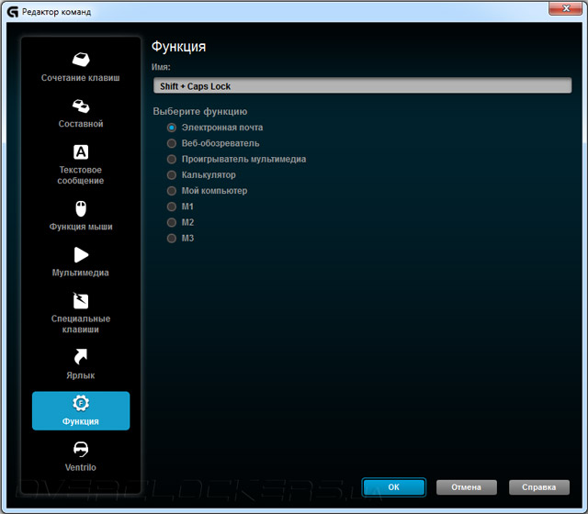Choose the Text Block letter-A icon
The image size is (588, 514).
[81, 152]
